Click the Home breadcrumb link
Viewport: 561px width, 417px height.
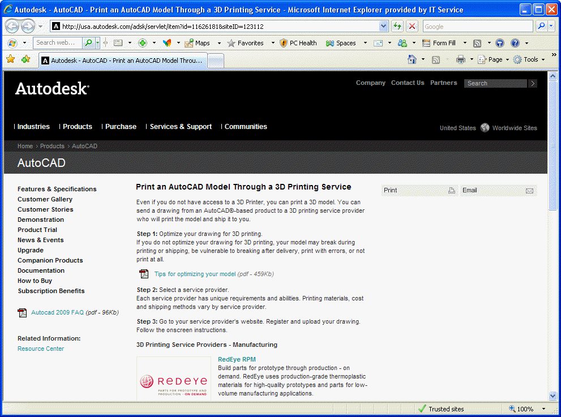(x=25, y=146)
